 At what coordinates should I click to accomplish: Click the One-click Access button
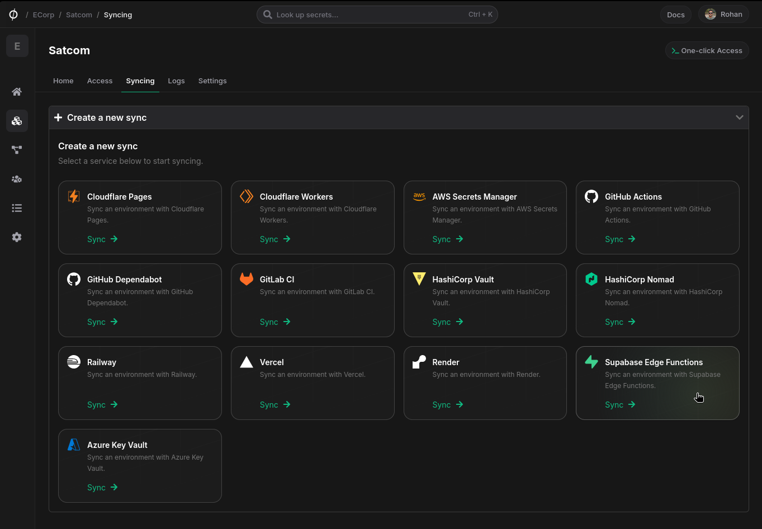tap(707, 50)
